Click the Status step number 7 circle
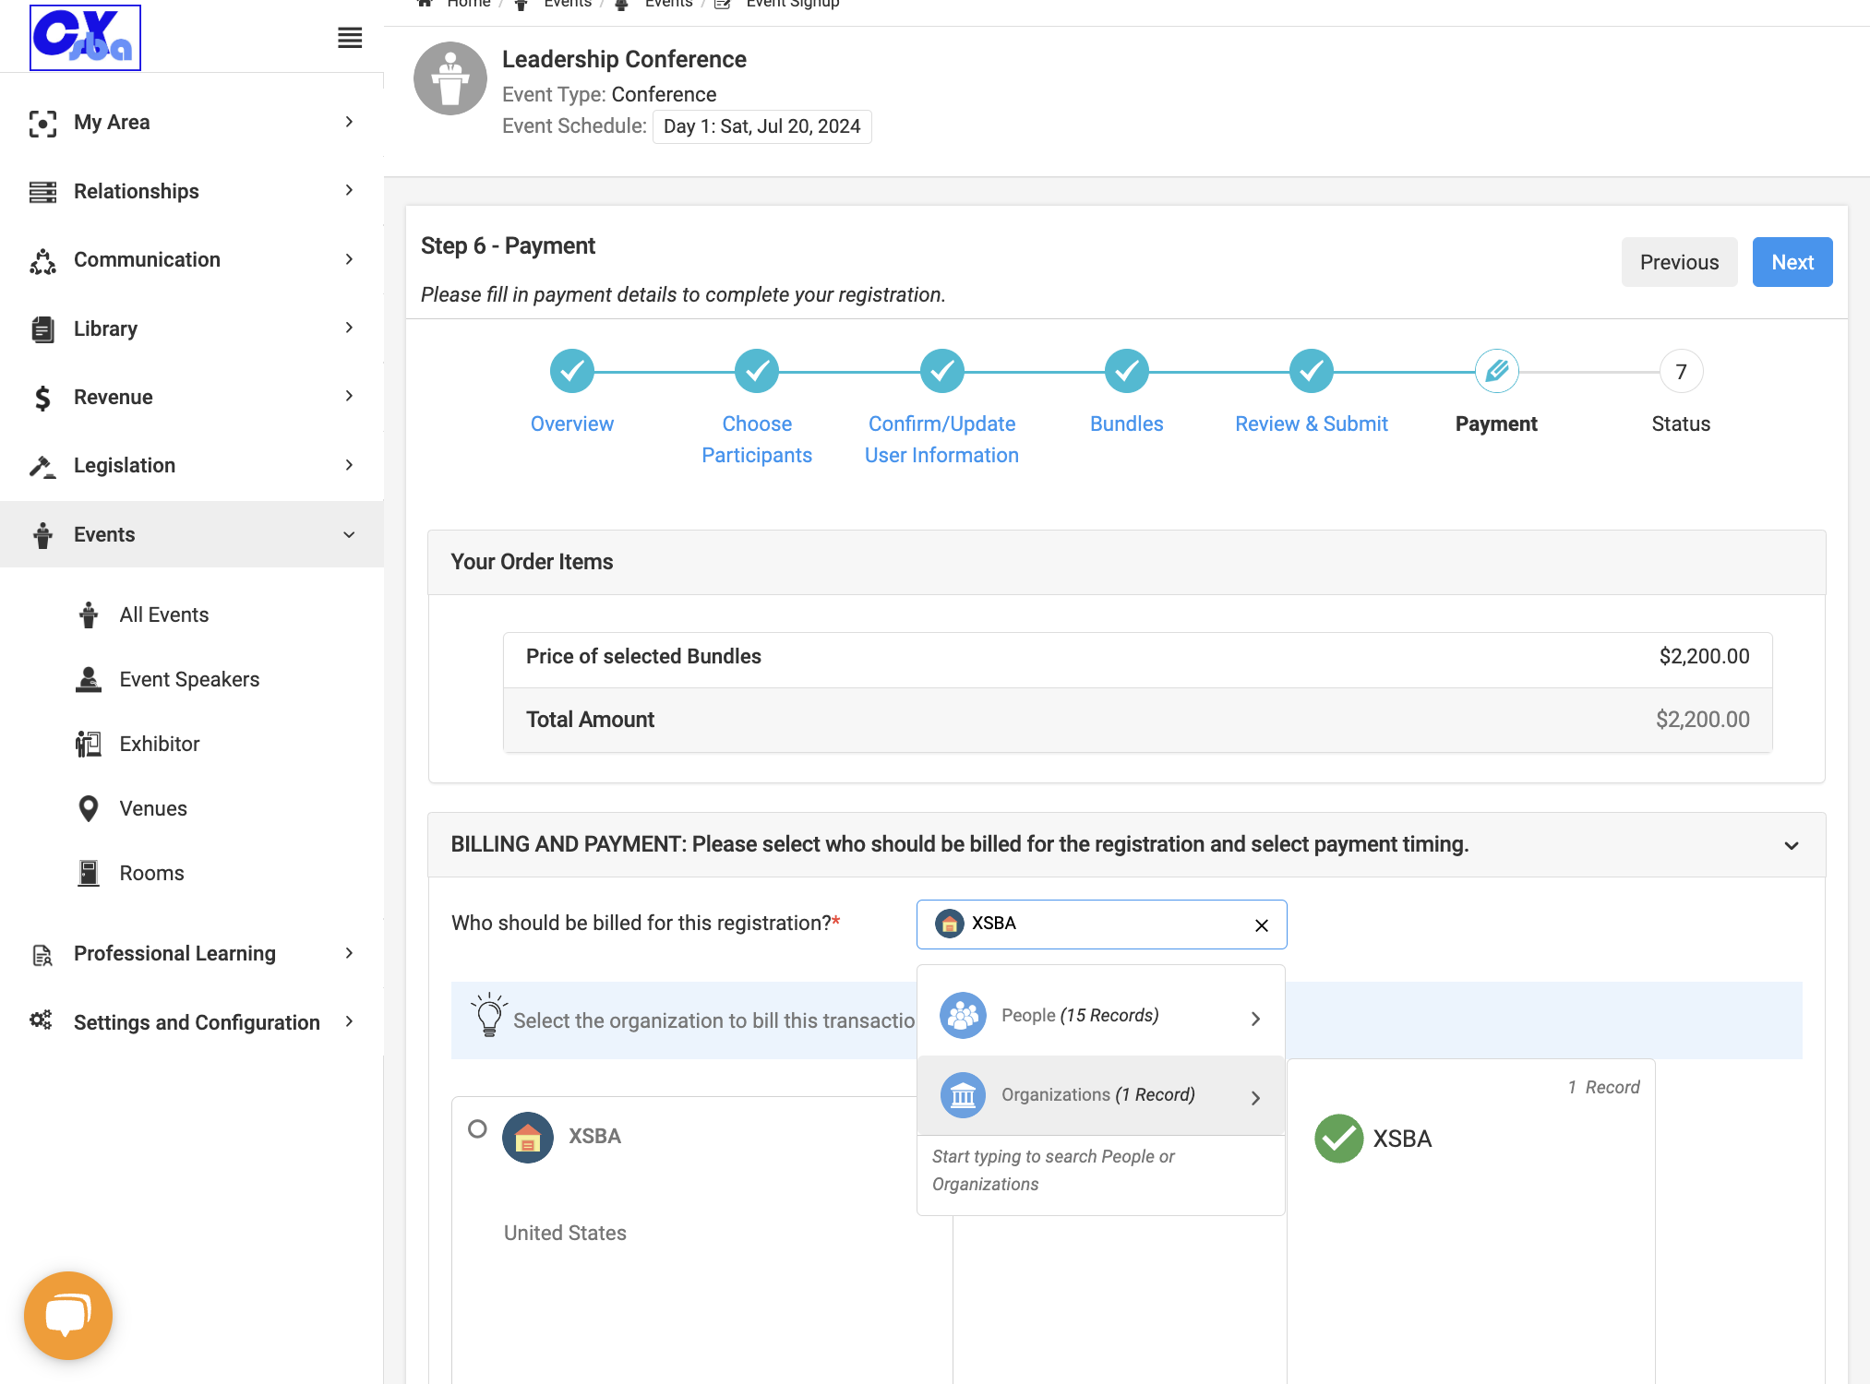 pos(1682,371)
